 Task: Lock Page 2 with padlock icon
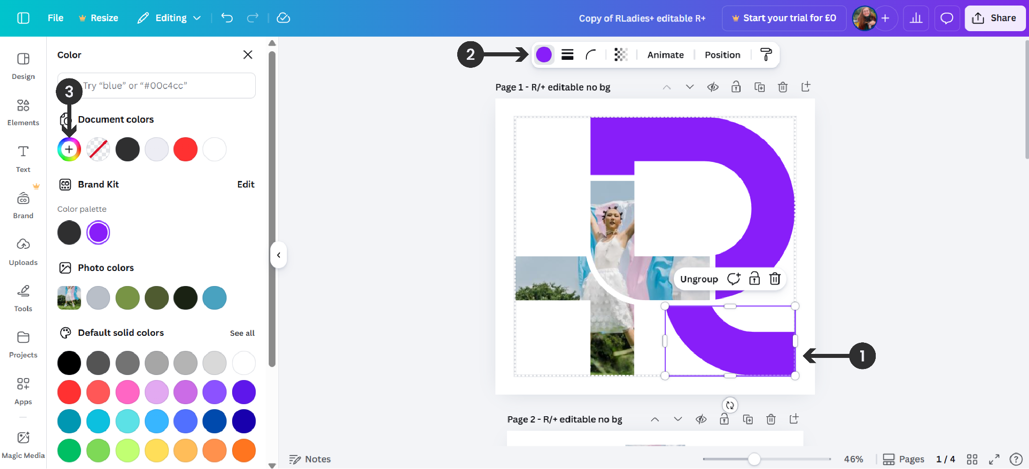(x=724, y=419)
